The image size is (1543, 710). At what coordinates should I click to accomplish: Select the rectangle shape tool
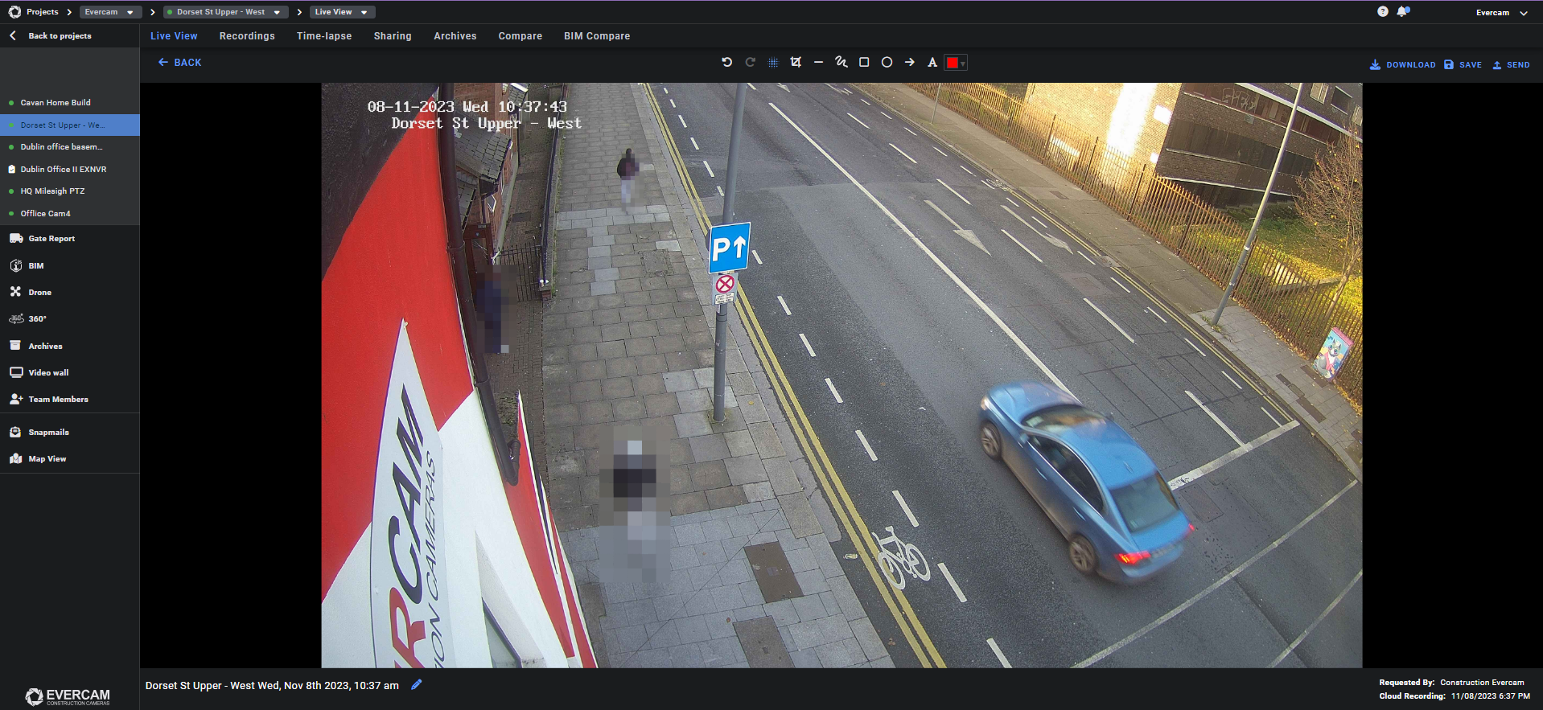(864, 62)
